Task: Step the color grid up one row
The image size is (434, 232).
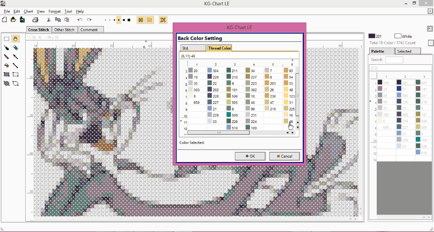Action: (298, 122)
